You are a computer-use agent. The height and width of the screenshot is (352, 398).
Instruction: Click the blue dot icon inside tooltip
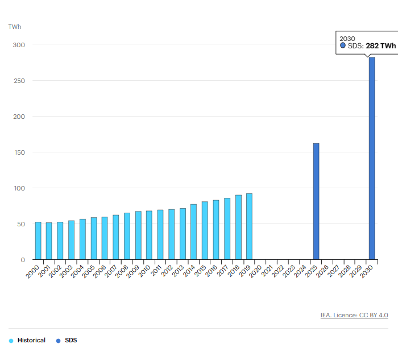click(x=343, y=45)
